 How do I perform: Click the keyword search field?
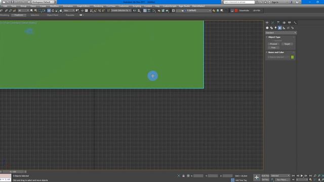tap(239, 2)
